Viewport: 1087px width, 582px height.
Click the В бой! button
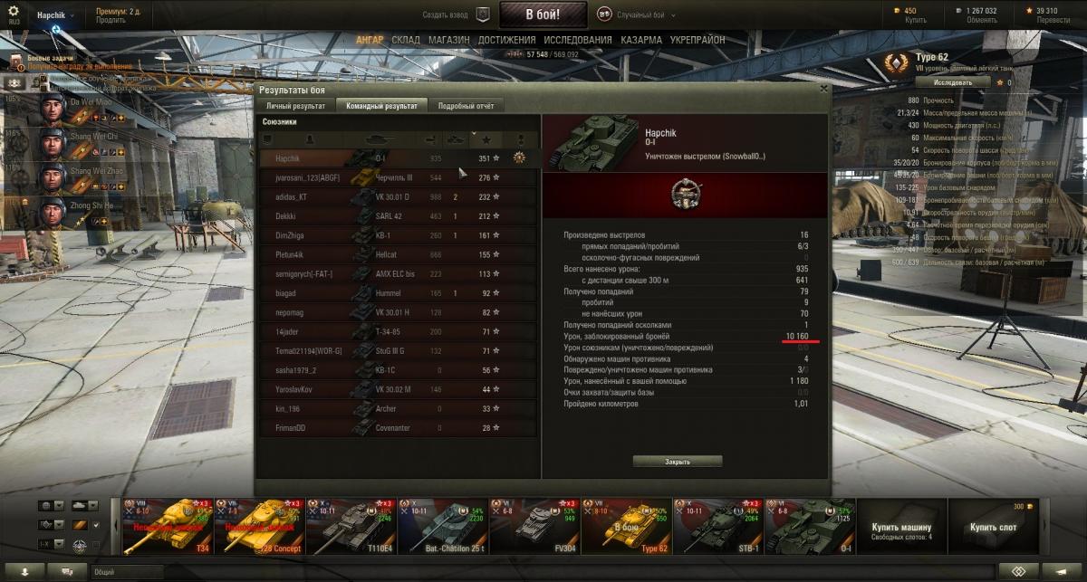click(543, 14)
